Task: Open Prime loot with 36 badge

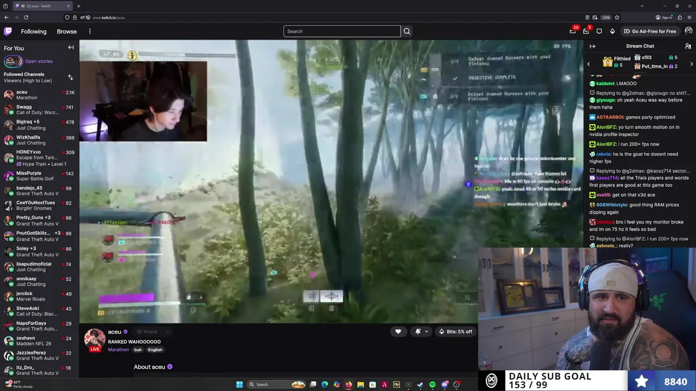Action: (x=573, y=31)
